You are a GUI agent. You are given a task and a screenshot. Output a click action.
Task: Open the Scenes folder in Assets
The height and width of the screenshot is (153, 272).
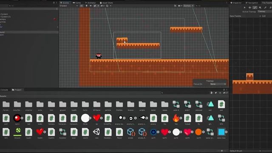[x=130, y=104]
